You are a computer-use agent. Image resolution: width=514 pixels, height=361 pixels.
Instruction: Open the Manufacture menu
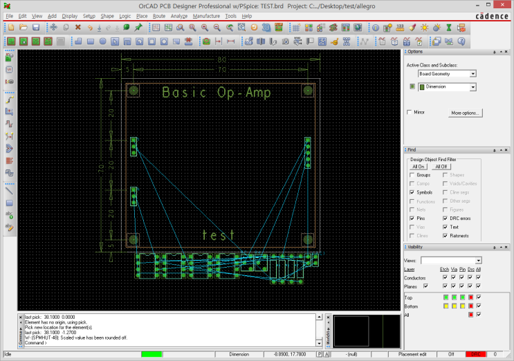(206, 15)
